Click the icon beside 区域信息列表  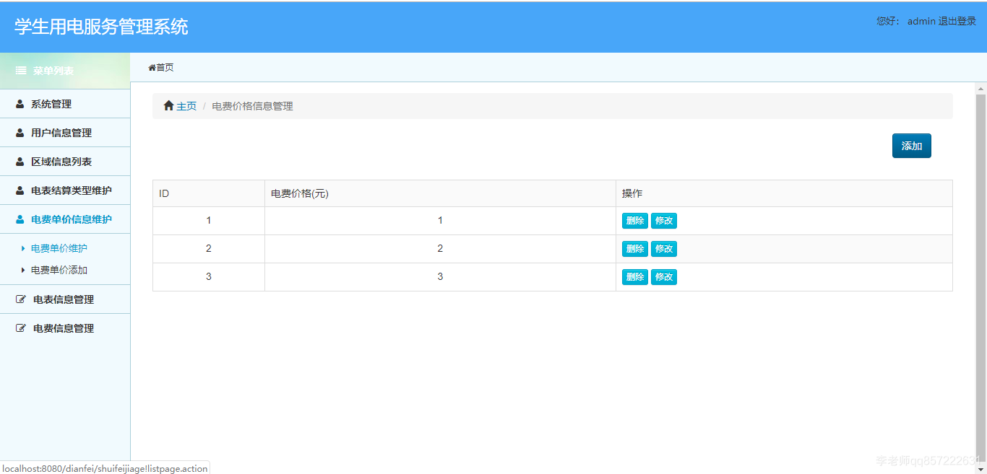(19, 162)
